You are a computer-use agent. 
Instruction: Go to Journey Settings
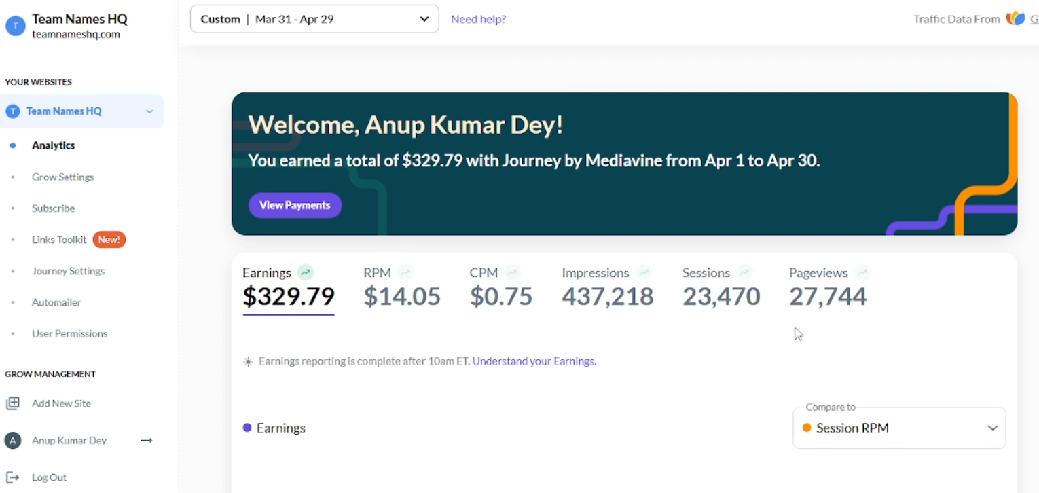pos(68,271)
